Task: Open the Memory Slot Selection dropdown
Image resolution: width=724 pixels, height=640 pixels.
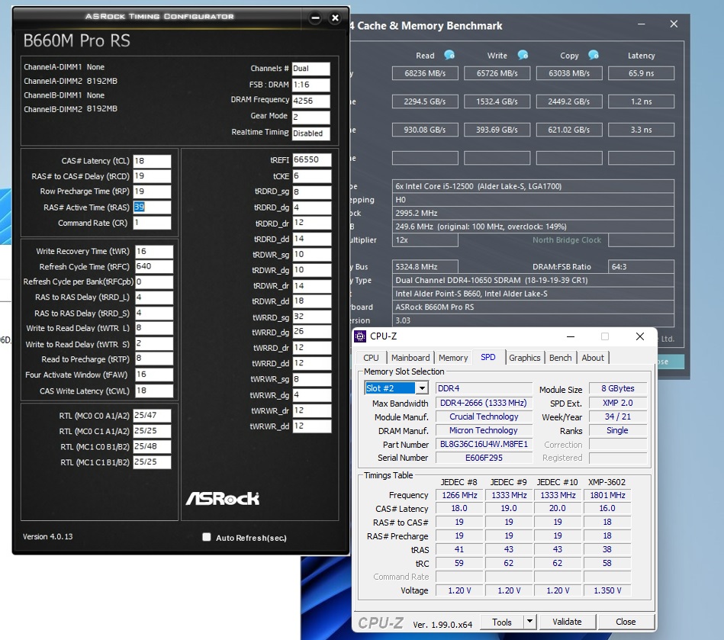Action: tap(422, 388)
